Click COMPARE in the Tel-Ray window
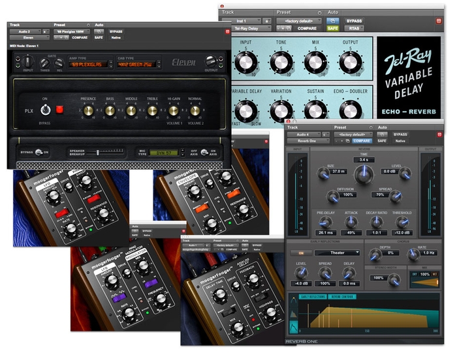The image size is (457, 353). [x=307, y=29]
